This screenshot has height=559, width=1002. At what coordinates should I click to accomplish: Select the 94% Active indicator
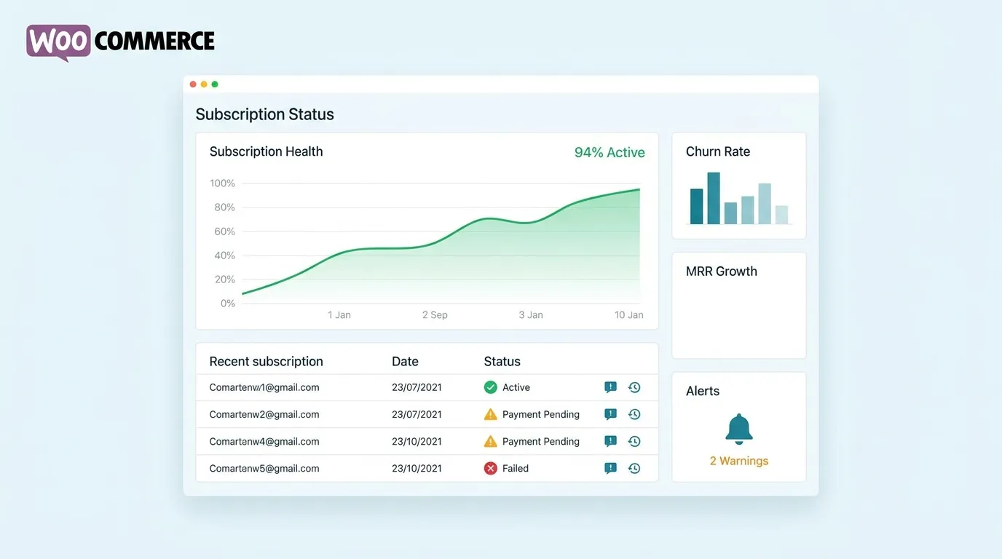point(610,152)
